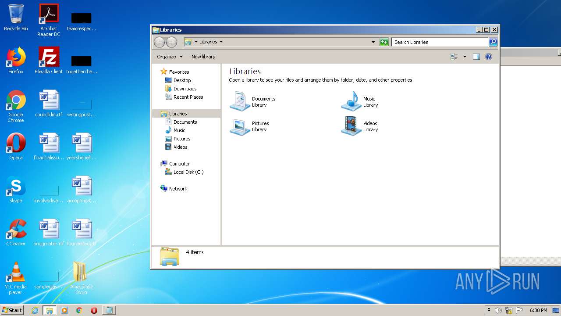Click the volume speaker tray icon
Image resolution: width=561 pixels, height=316 pixels.
[x=498, y=310]
